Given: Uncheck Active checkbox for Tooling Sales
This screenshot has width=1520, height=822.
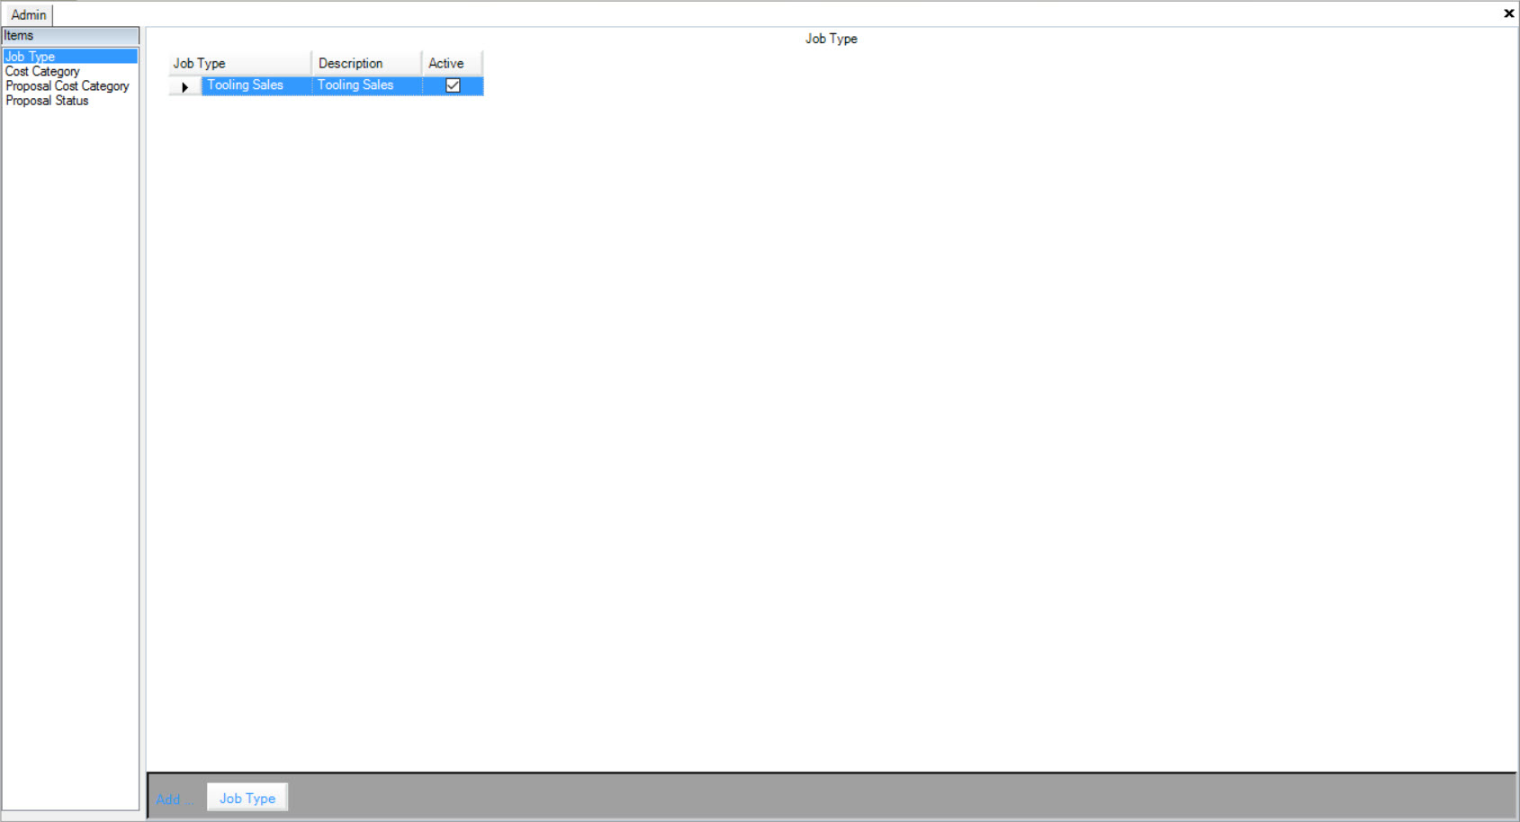Looking at the screenshot, I should pos(453,85).
